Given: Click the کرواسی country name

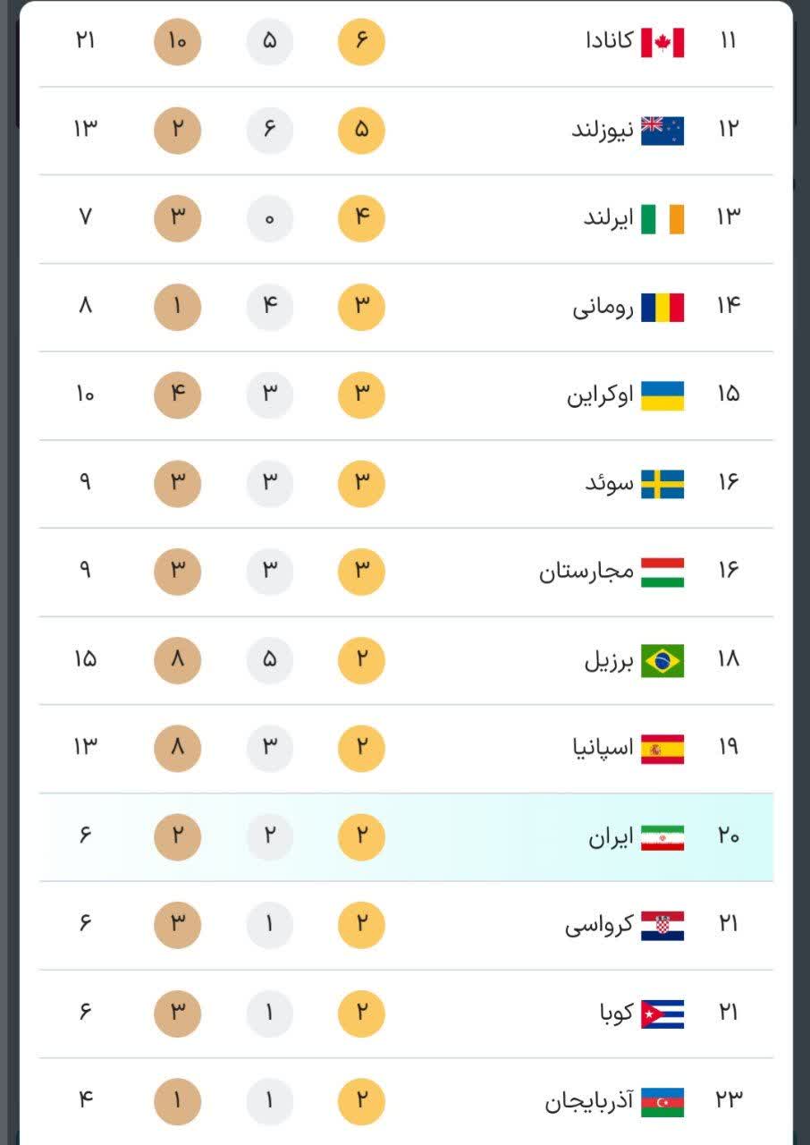Looking at the screenshot, I should point(599,926).
